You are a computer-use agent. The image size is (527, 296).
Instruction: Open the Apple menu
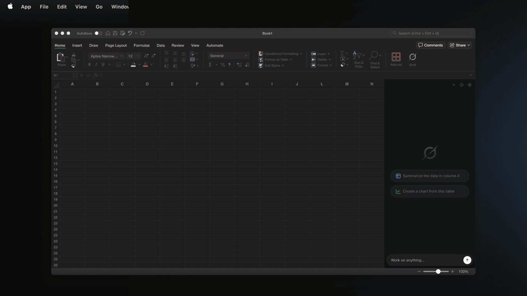click(10, 7)
